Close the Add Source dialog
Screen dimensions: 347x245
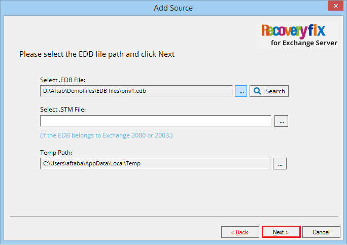point(335,6)
